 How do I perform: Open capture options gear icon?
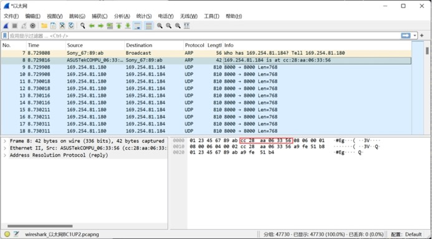coord(33,26)
